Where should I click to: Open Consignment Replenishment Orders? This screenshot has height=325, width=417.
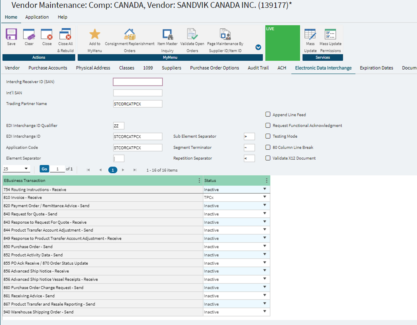pyautogui.click(x=130, y=34)
